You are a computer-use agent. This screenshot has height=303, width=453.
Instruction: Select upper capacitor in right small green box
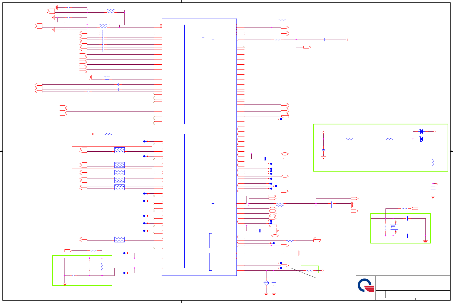coord(407,218)
